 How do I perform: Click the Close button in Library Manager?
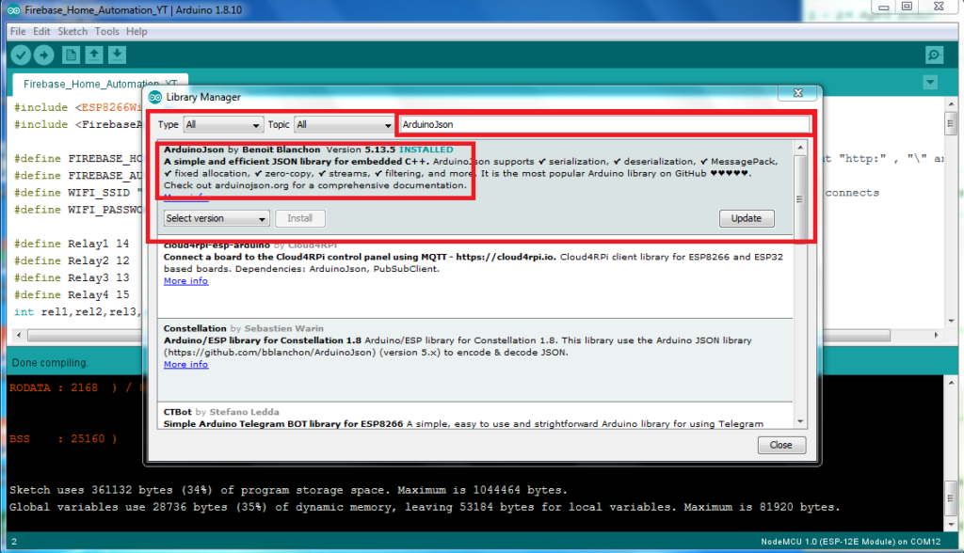(780, 445)
